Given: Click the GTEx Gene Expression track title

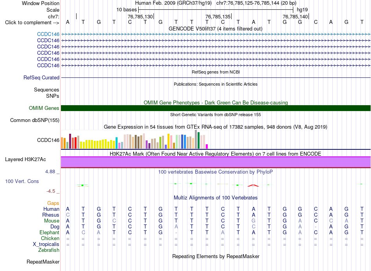Looking at the screenshot, I should [216, 127].
